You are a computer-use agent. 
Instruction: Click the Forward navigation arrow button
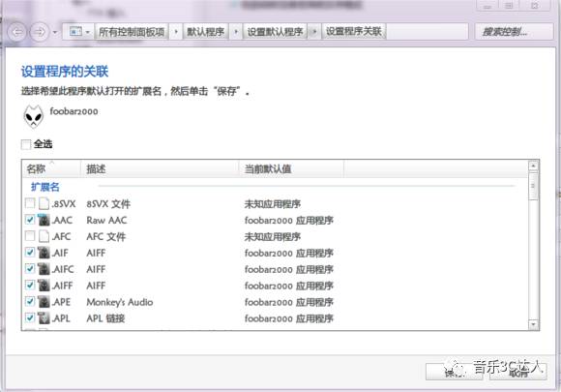(x=39, y=32)
